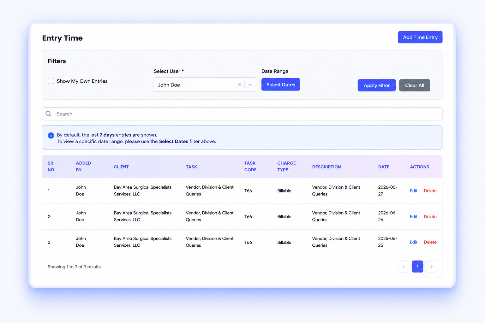Click the Clear All button
This screenshot has height=323, width=485.
(x=414, y=85)
